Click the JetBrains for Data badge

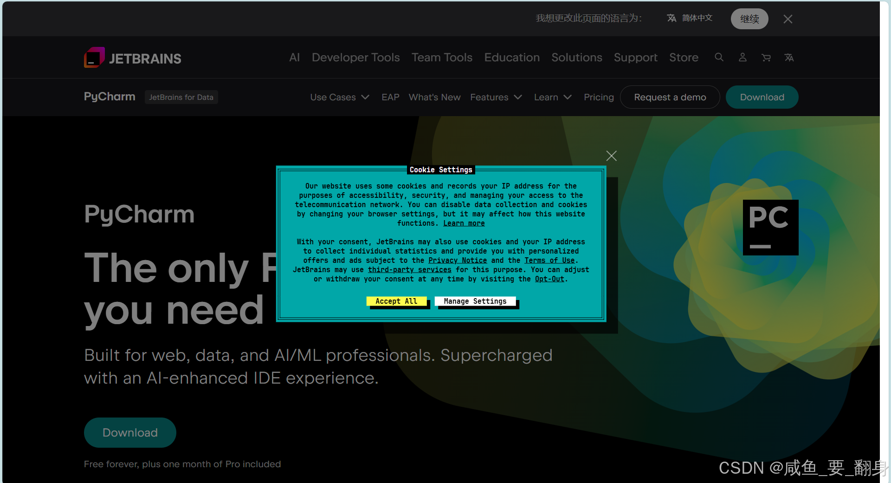pos(181,97)
